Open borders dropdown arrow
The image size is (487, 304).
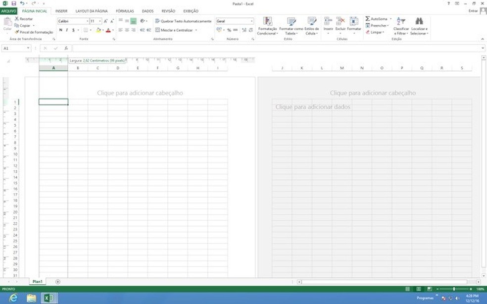91,30
